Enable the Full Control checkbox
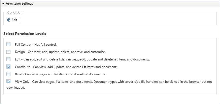 tap(8, 44)
